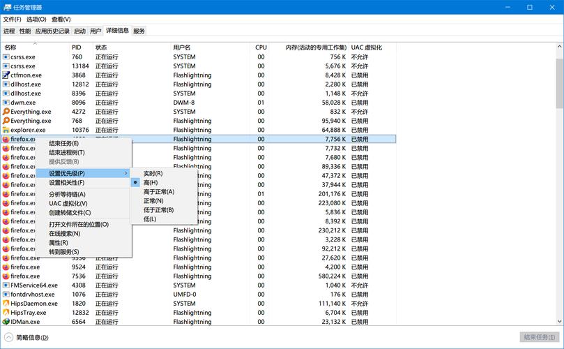Click the vertical scrollbar thumb
Viewport: 564px width, 349px height.
click(x=559, y=83)
